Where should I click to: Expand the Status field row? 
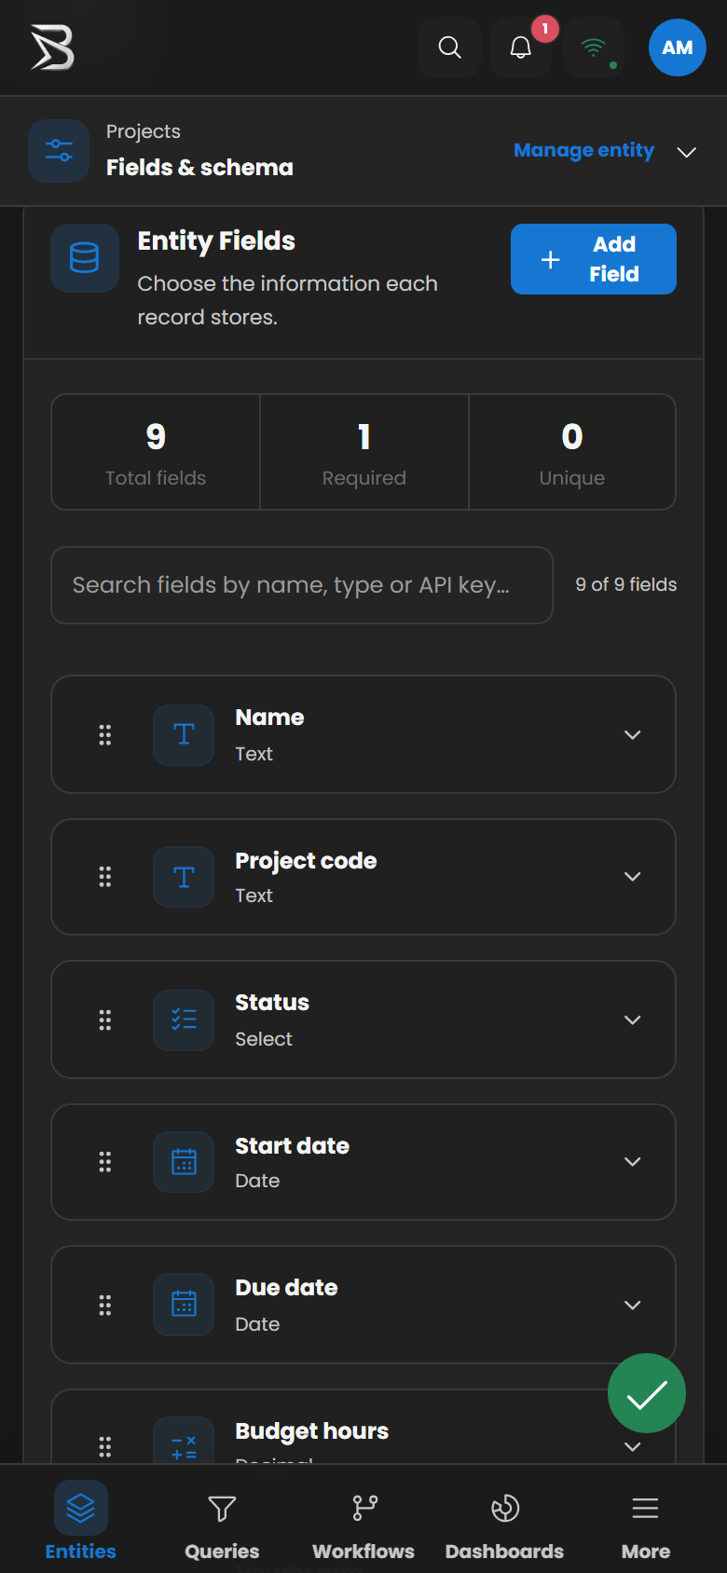632,1019
